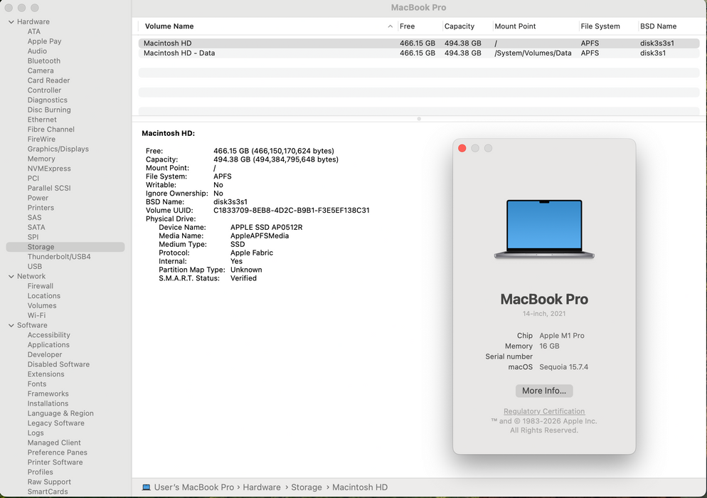View Memory details in Hardware list
This screenshot has width=707, height=498.
tap(40, 159)
